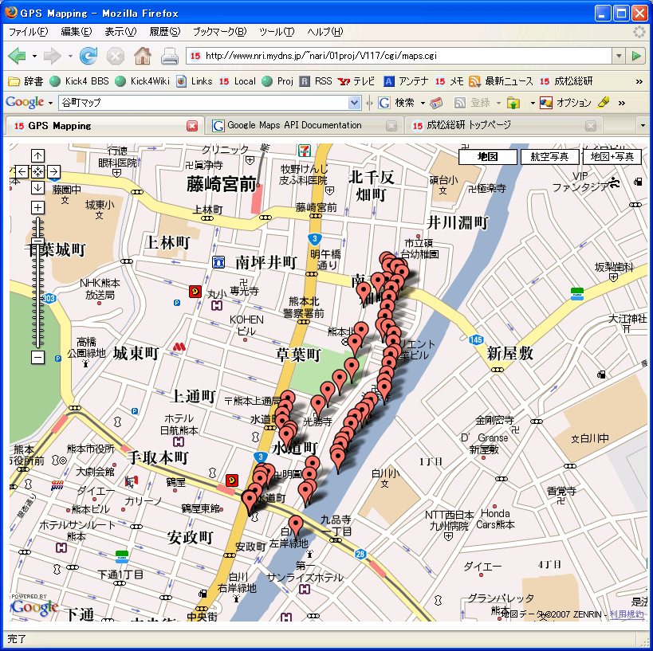Click the route 145 shield on the map

476,339
